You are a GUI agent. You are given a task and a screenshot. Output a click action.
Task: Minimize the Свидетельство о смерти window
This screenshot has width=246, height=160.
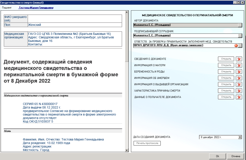[235, 2]
